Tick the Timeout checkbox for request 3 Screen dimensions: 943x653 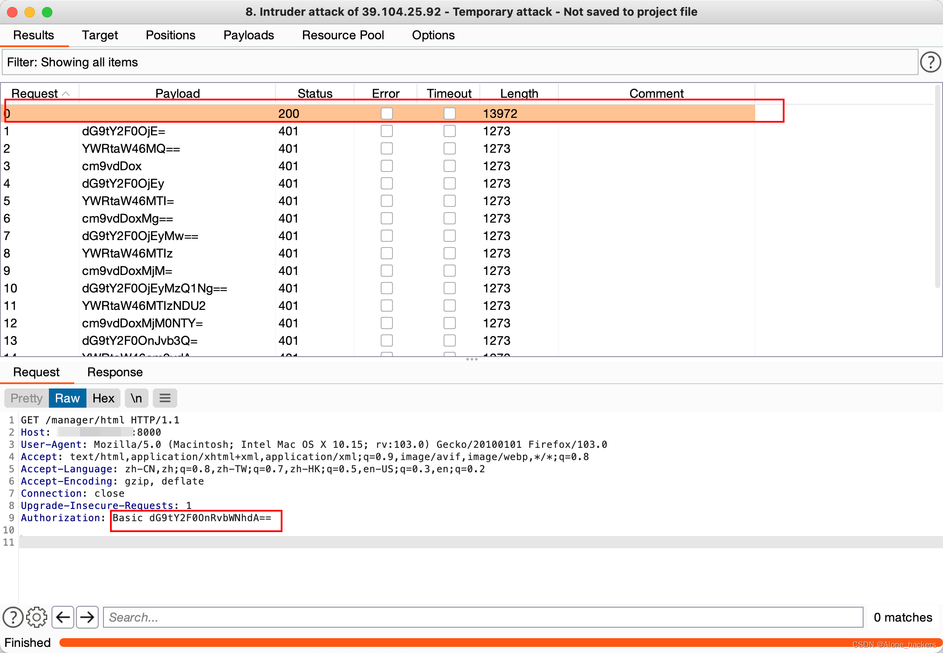(449, 166)
